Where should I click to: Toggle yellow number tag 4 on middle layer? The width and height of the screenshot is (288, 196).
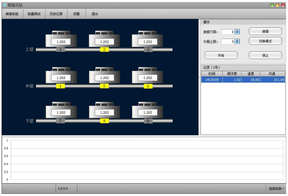pos(60,86)
